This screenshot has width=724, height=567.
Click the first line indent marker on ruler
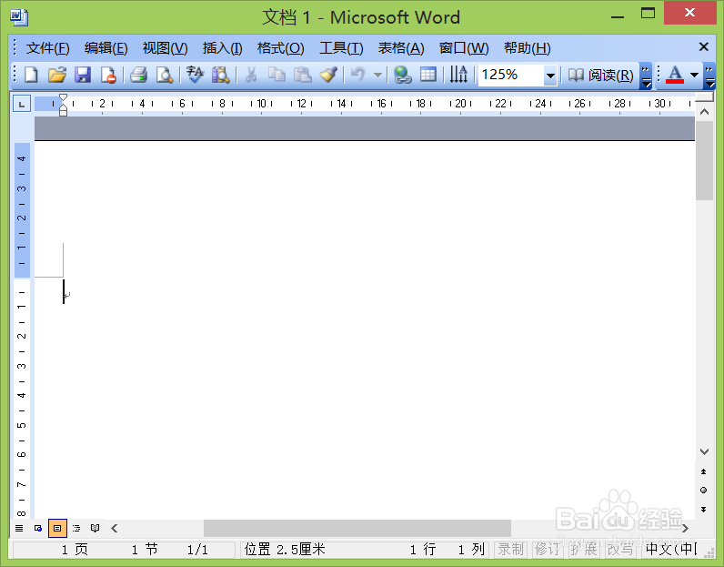64,98
